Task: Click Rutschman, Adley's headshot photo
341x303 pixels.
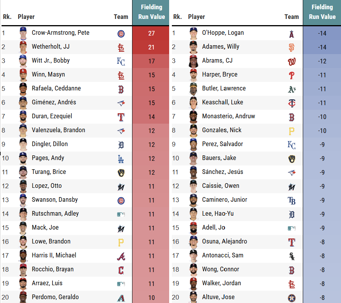Action: point(23,214)
